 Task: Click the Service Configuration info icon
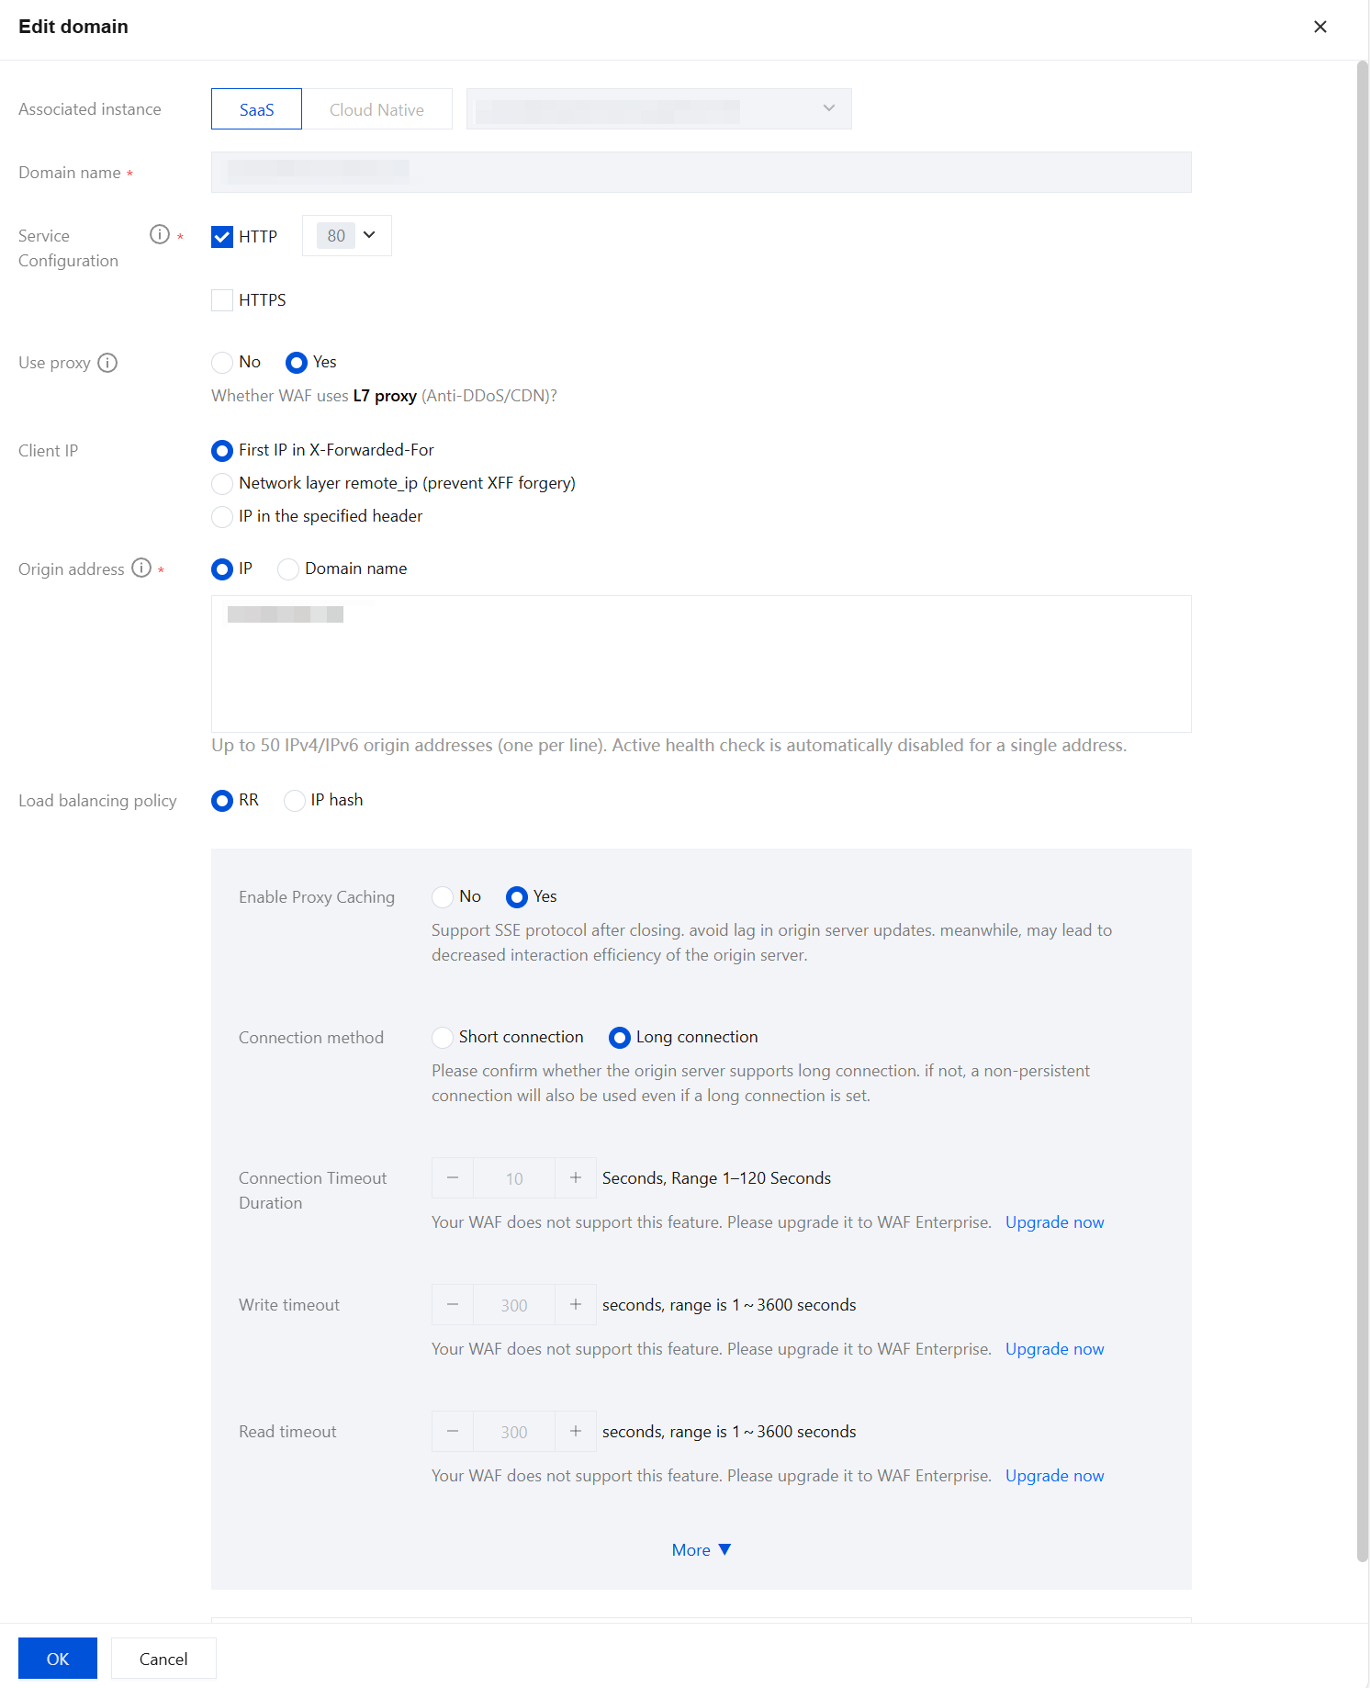160,235
